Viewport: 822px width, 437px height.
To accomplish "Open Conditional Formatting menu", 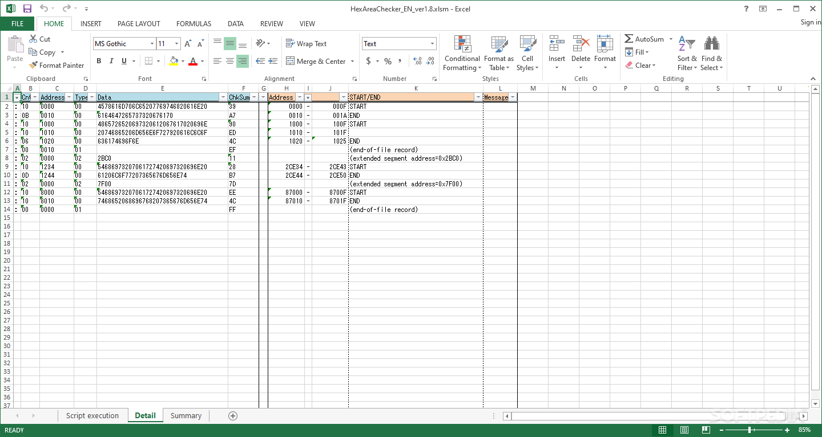I will (x=462, y=54).
